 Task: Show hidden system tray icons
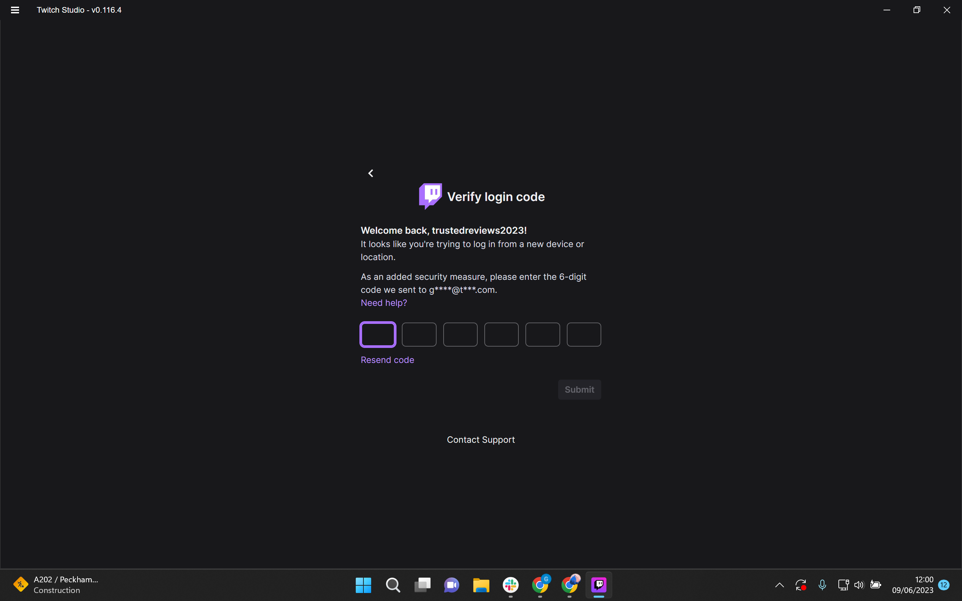click(x=780, y=585)
